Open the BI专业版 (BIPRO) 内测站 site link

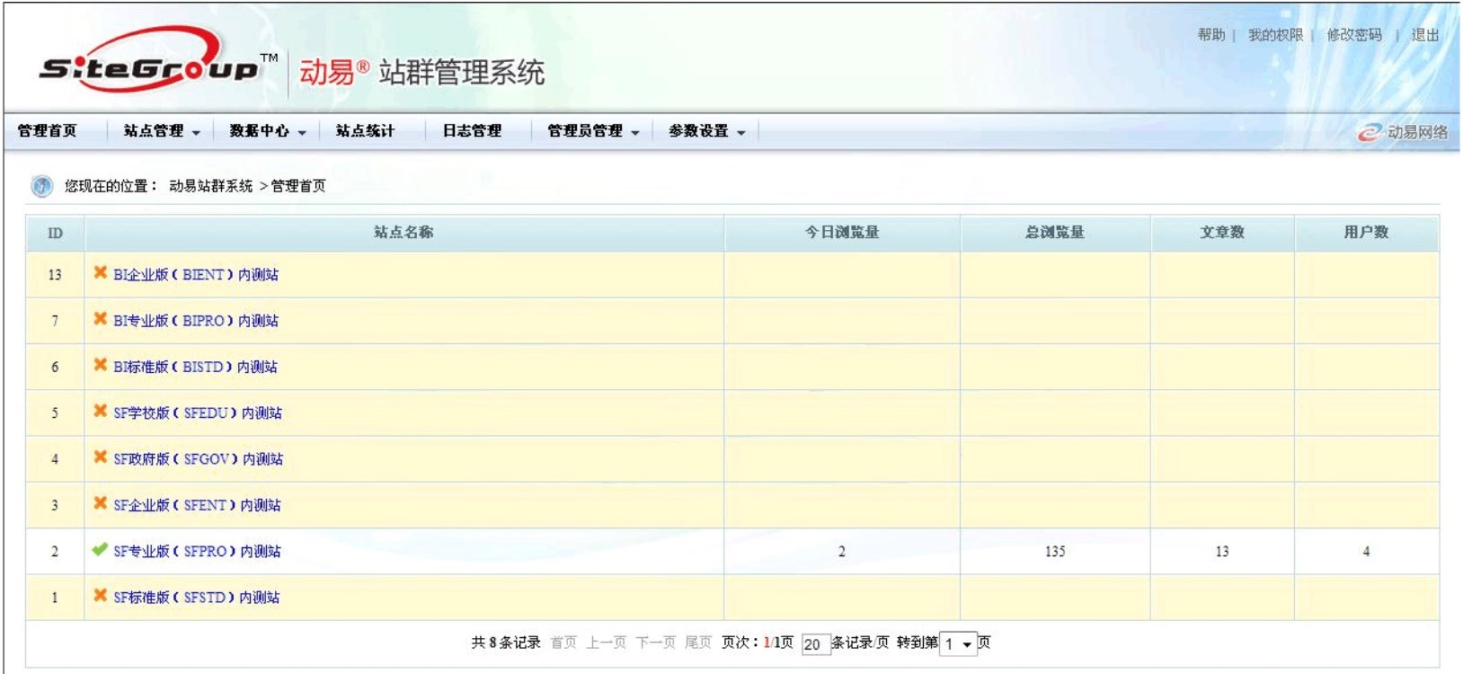click(196, 321)
